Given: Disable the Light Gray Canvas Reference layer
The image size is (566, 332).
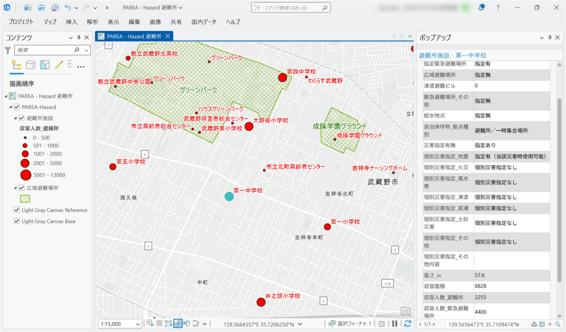Looking at the screenshot, I should coord(17,210).
